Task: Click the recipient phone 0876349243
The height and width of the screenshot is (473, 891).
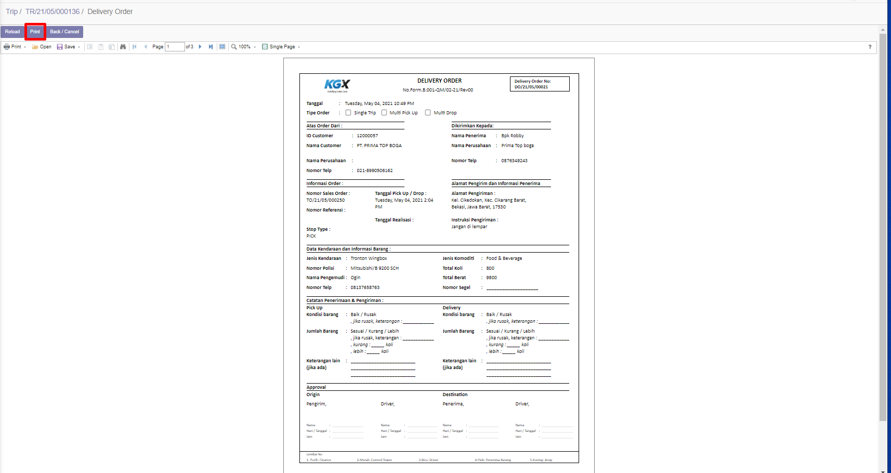Action: point(514,161)
